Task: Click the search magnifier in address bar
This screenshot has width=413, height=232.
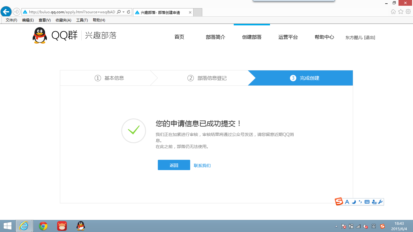Action: tap(119, 12)
